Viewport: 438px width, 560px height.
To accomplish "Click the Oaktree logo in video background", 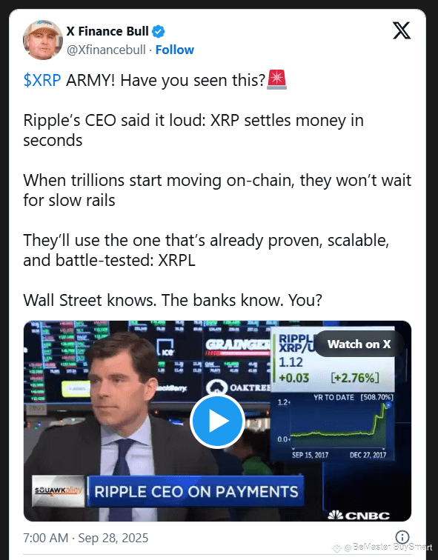I will pyautogui.click(x=239, y=388).
